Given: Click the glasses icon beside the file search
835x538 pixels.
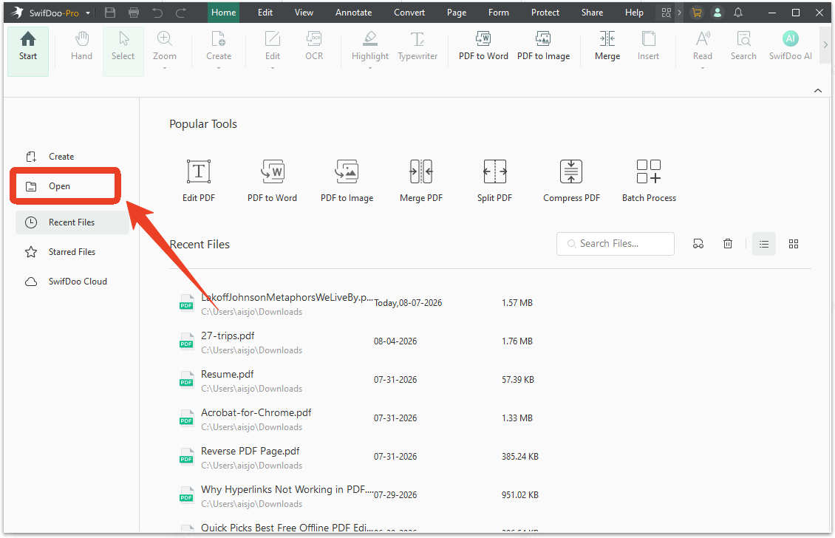Looking at the screenshot, I should [698, 244].
